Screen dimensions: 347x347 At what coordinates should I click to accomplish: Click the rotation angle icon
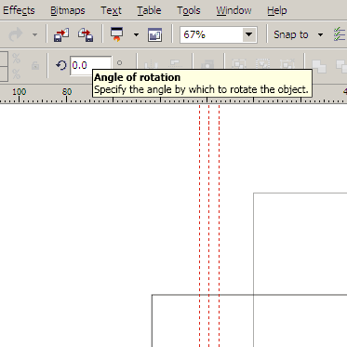(61, 65)
